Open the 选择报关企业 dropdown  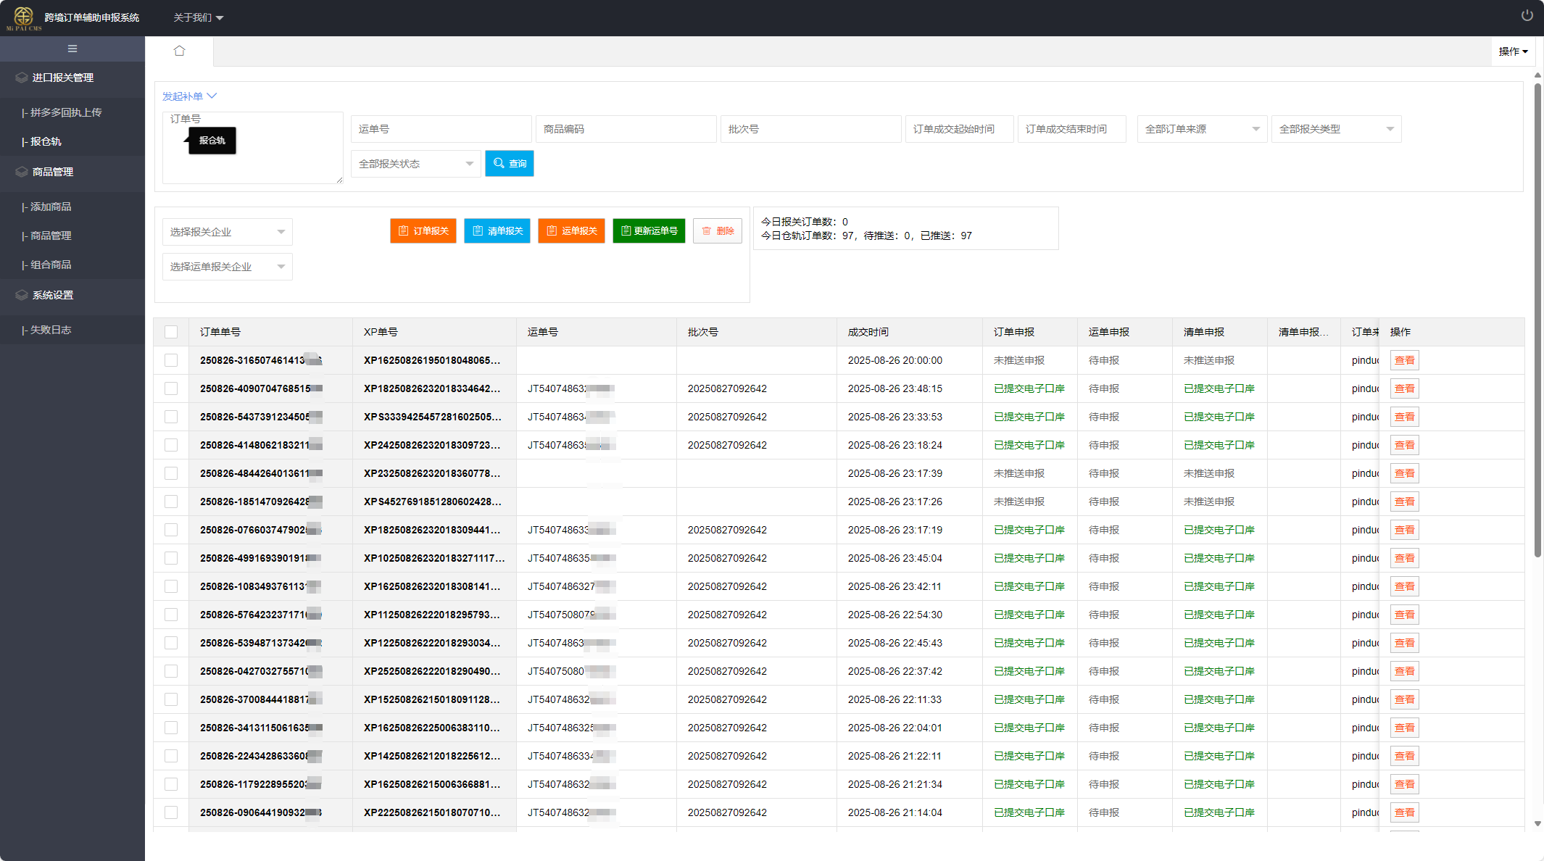tap(227, 232)
